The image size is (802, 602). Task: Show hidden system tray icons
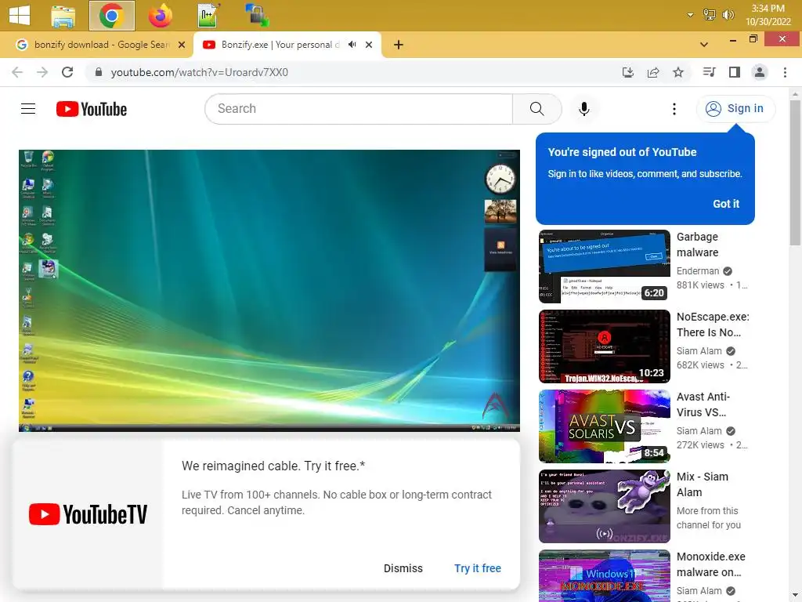(690, 16)
